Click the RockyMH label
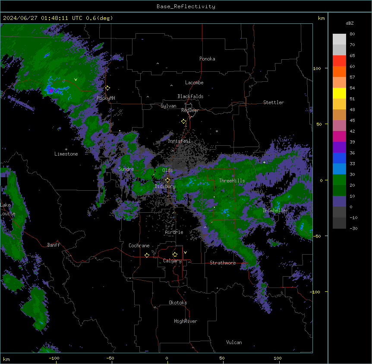The width and height of the screenshot is (372, 364). (x=106, y=98)
